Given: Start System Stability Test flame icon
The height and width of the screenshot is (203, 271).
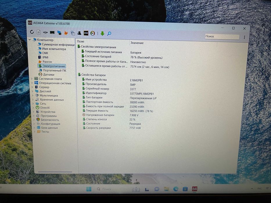Looking at the screenshot, I should pos(66,32).
